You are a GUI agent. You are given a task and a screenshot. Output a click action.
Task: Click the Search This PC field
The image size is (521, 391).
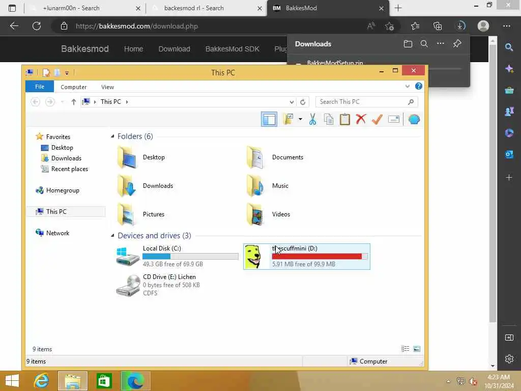(x=366, y=102)
